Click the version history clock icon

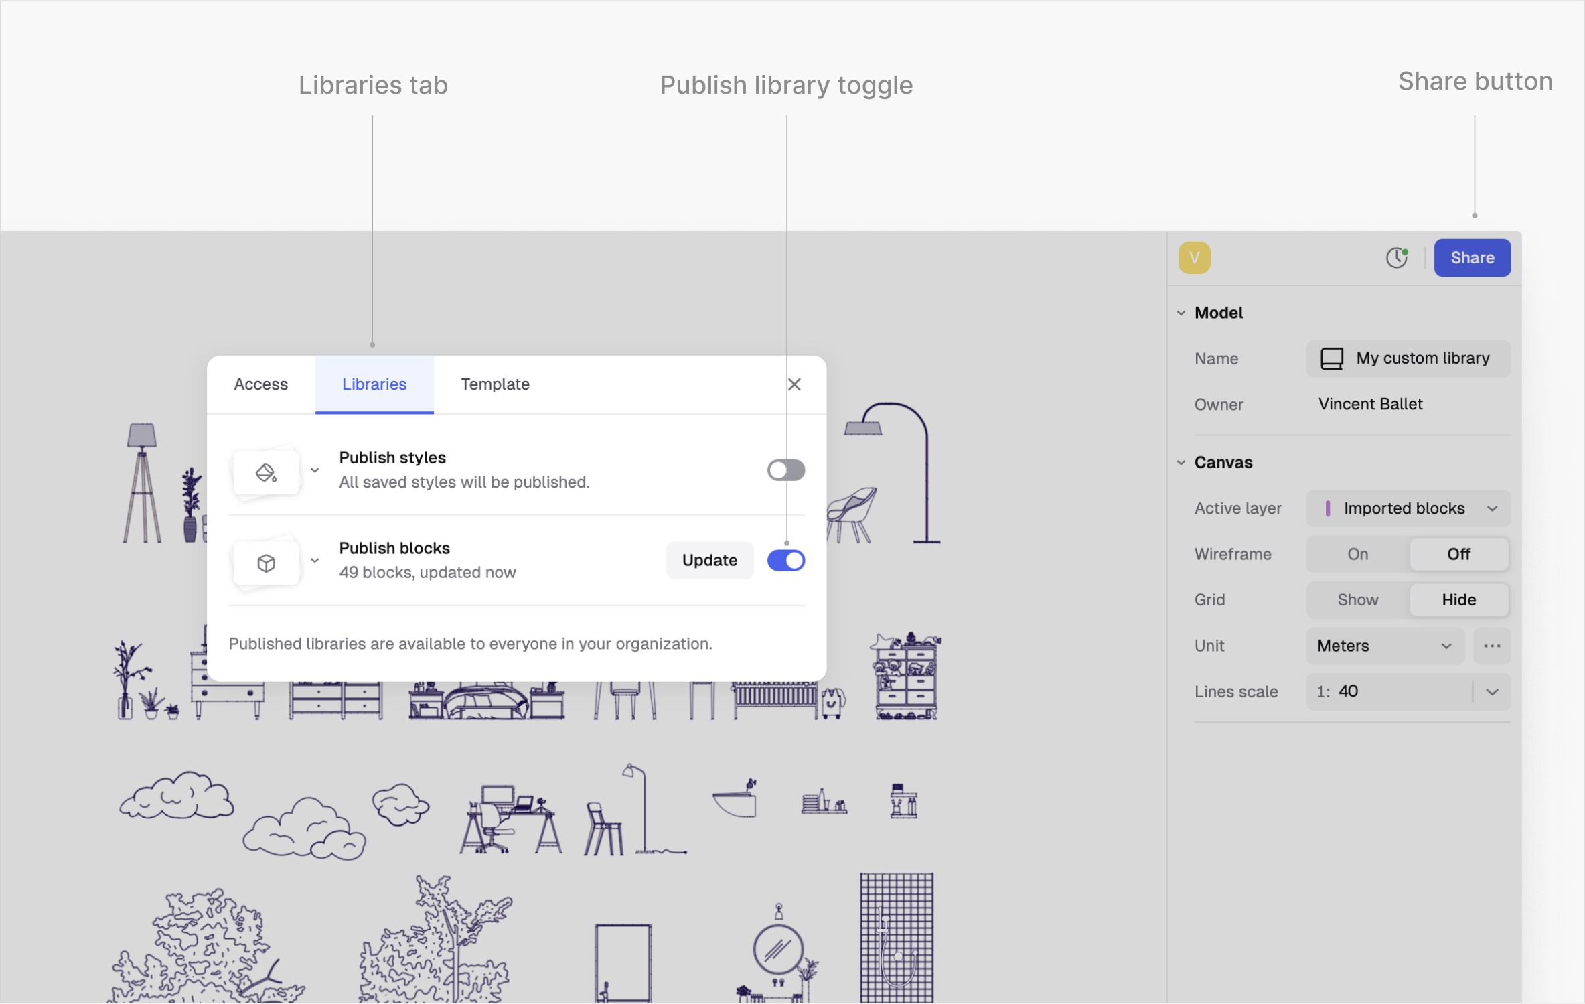point(1396,258)
